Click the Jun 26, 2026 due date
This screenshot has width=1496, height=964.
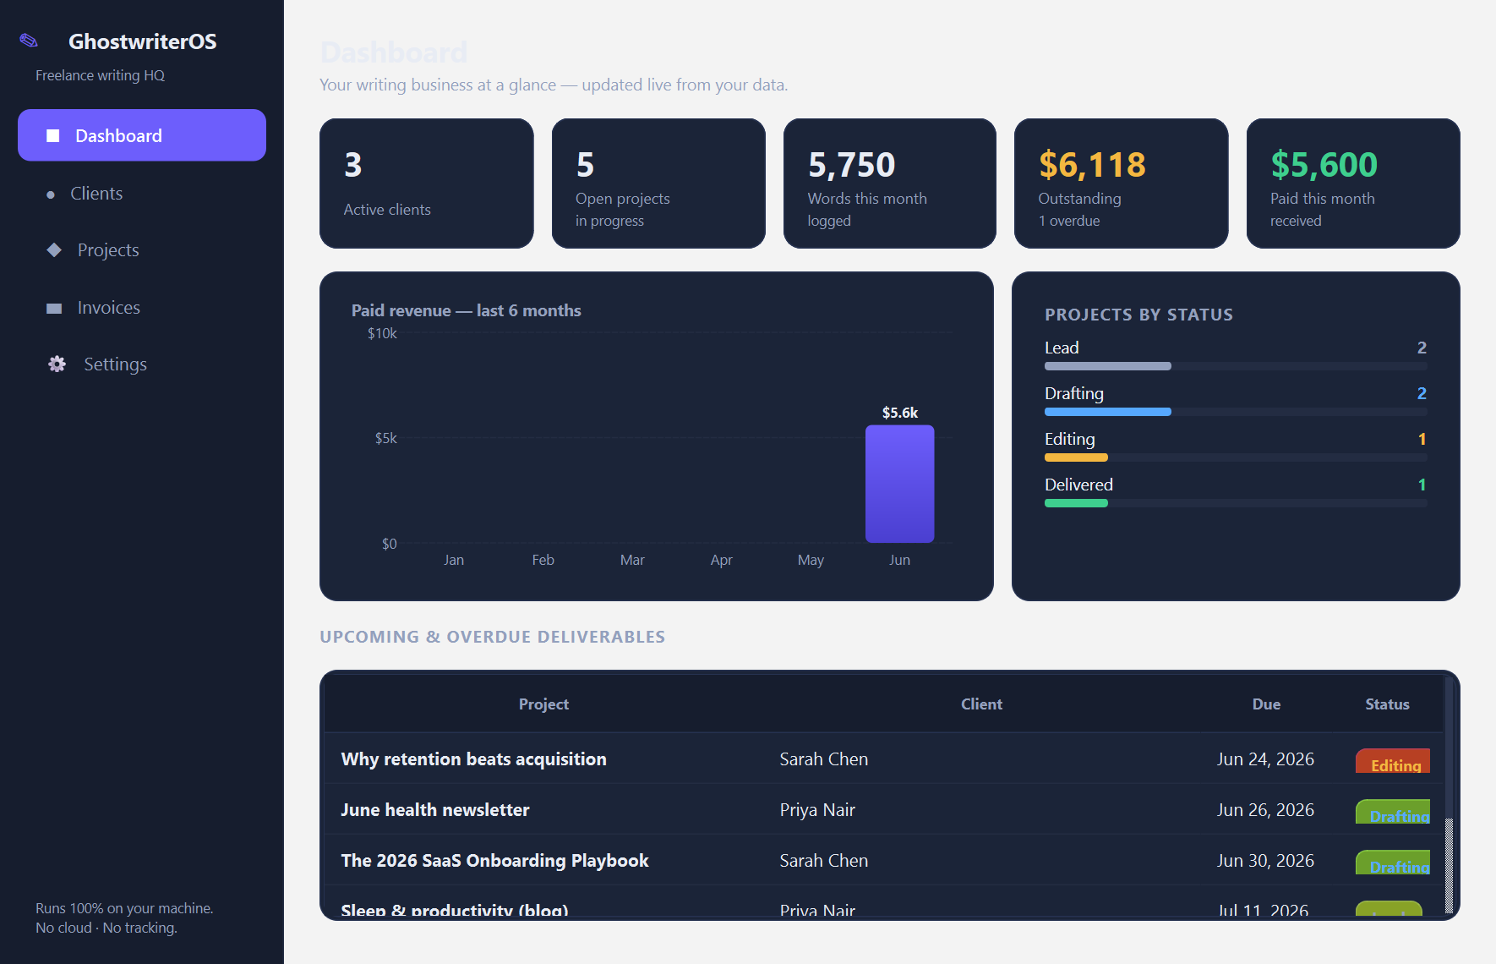click(1265, 809)
